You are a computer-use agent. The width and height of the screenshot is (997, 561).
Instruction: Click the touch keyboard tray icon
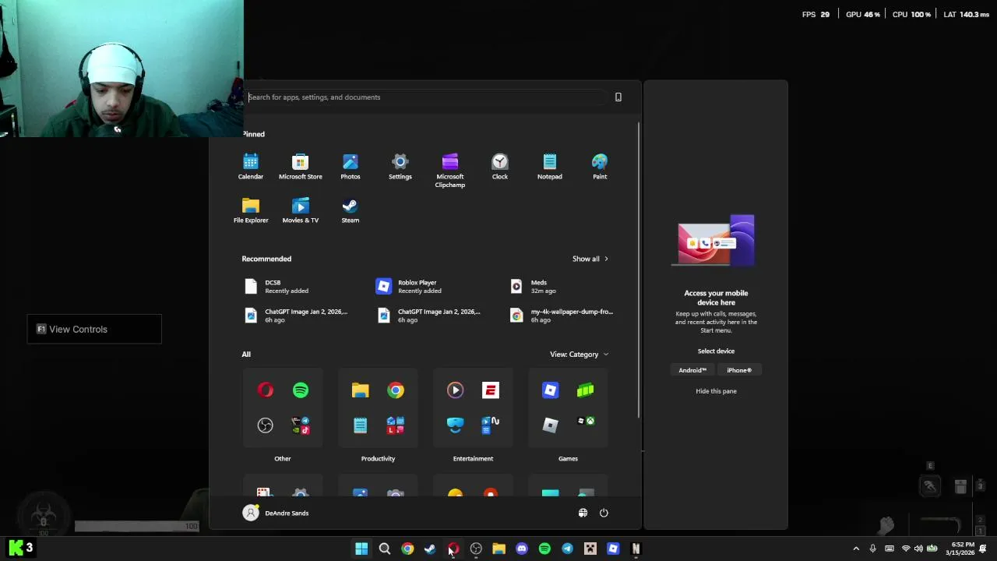click(x=889, y=549)
